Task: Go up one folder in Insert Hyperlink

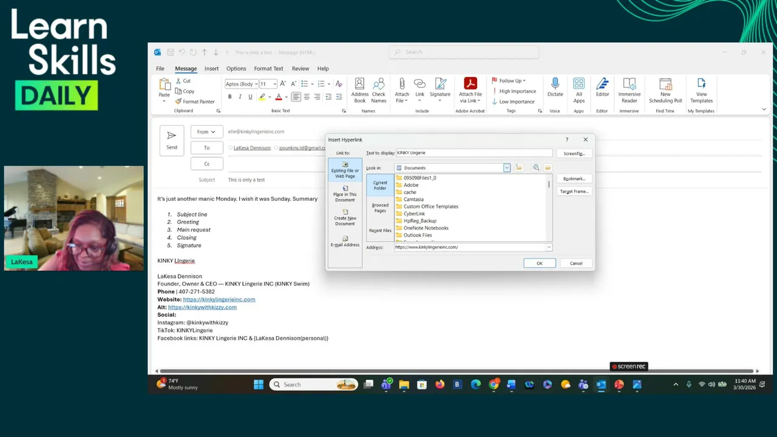Action: (x=519, y=168)
